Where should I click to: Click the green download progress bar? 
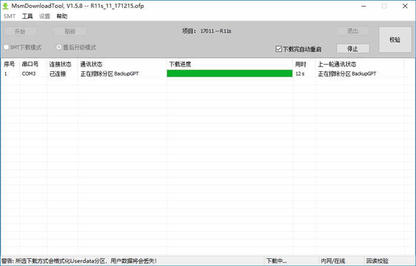click(229, 74)
